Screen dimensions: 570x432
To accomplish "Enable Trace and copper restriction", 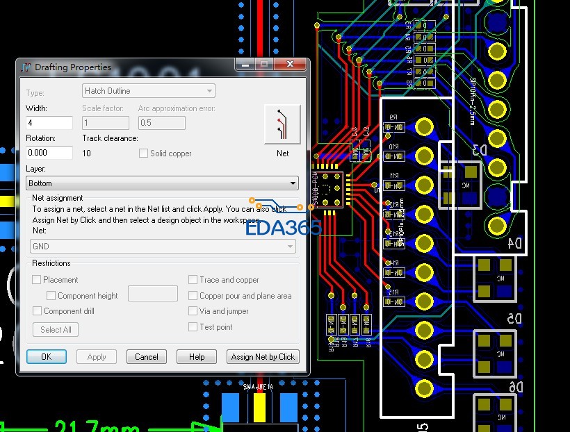I will tap(193, 280).
